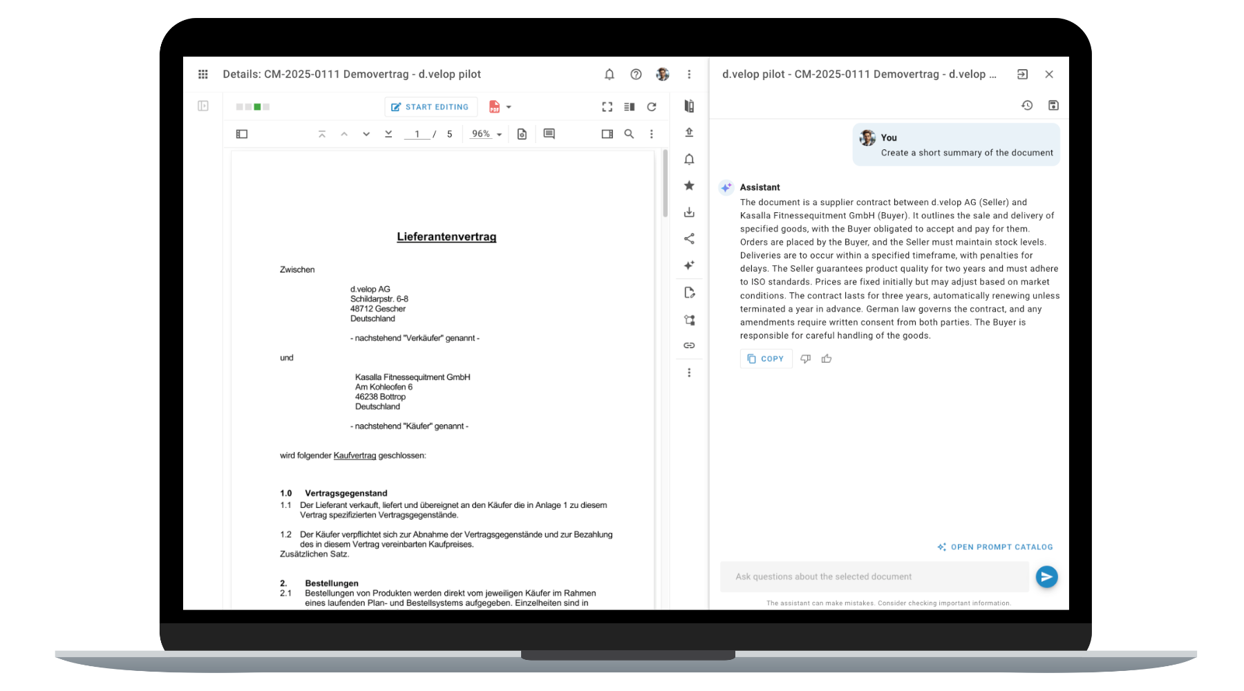The image size is (1244, 691).
Task: Send the question with the send button
Action: point(1046,577)
